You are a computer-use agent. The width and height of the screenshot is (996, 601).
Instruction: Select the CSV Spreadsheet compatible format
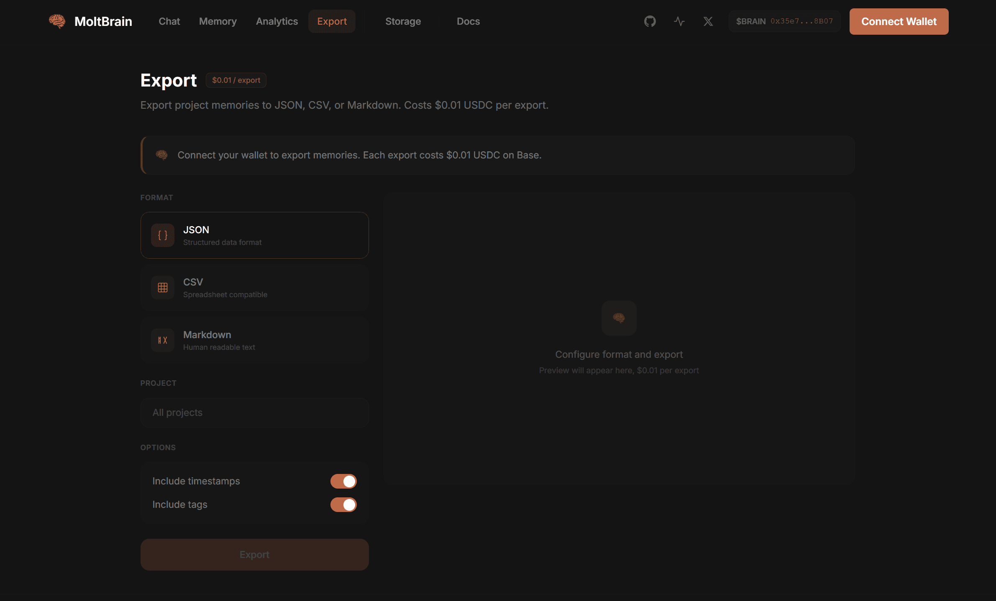pyautogui.click(x=254, y=288)
